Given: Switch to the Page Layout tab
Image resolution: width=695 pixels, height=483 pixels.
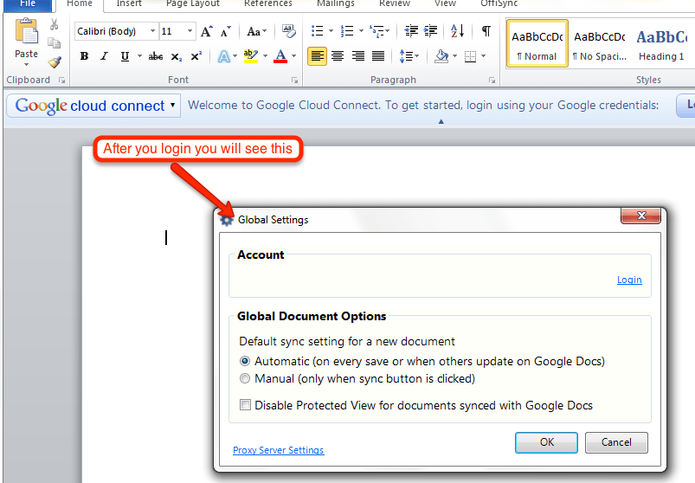Looking at the screenshot, I should pos(193,3).
